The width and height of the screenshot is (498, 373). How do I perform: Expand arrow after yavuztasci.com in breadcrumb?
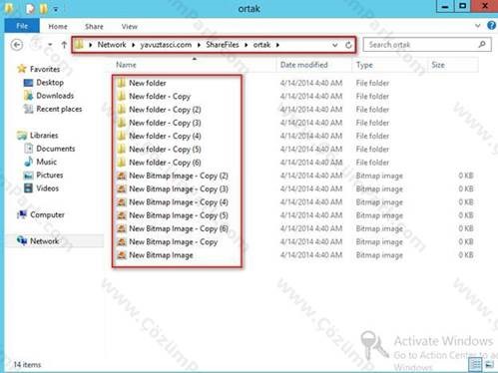[199, 45]
